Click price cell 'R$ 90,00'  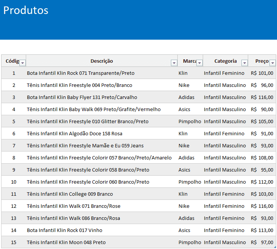262,109
